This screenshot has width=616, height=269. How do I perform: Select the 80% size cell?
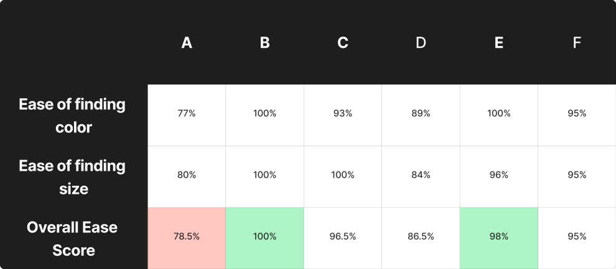tap(187, 175)
